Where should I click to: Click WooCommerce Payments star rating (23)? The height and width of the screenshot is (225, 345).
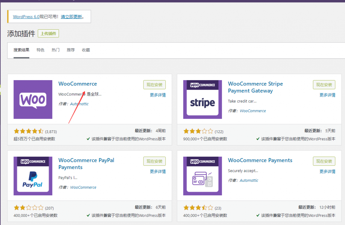point(198,208)
